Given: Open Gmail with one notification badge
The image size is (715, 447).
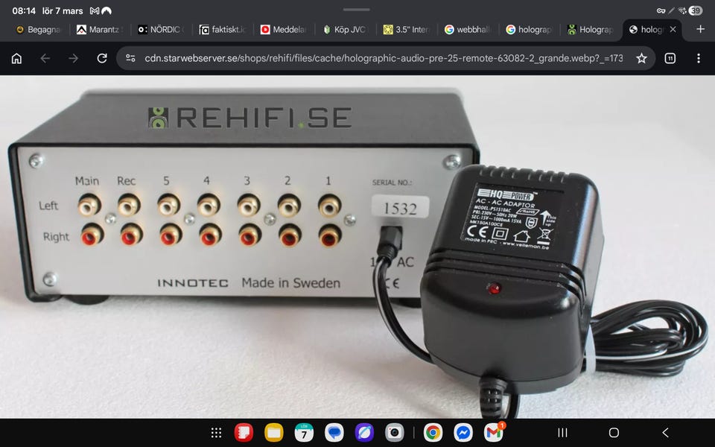Looking at the screenshot, I should click(493, 432).
